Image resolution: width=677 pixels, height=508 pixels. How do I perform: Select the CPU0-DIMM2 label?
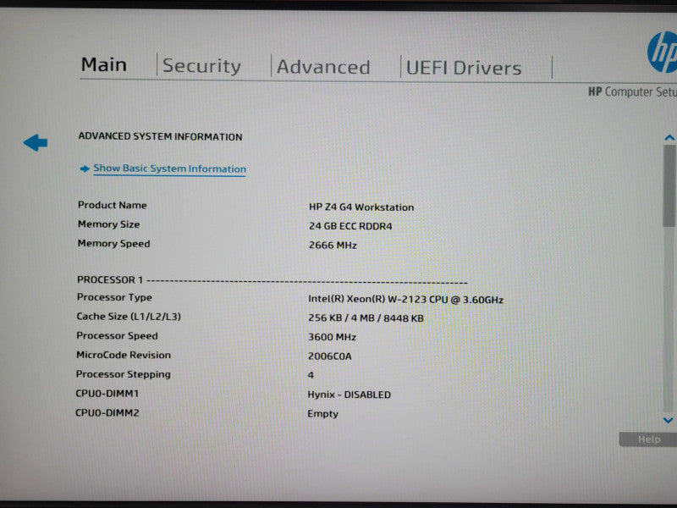click(107, 412)
